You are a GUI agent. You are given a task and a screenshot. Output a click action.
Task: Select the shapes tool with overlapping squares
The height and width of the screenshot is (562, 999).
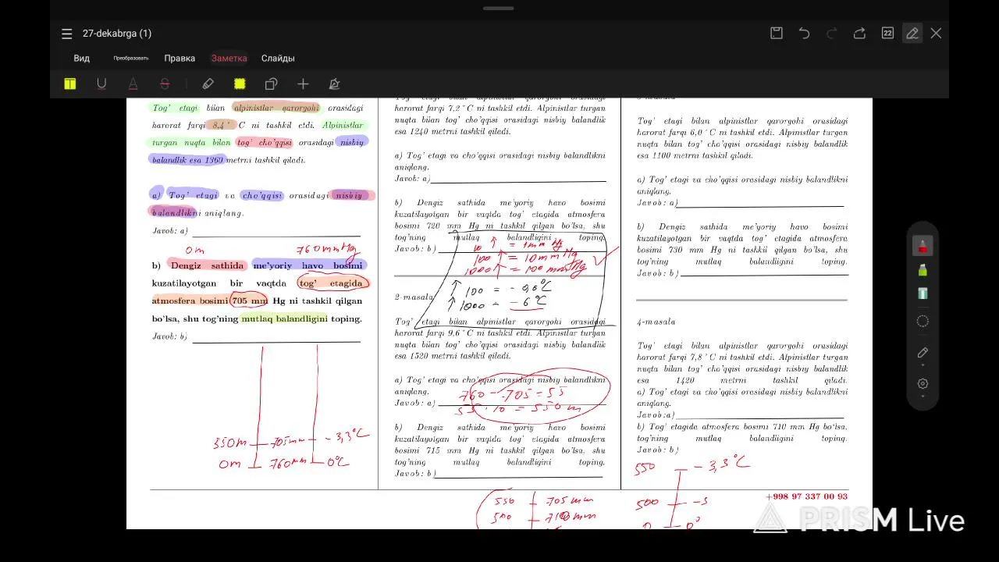(x=271, y=84)
